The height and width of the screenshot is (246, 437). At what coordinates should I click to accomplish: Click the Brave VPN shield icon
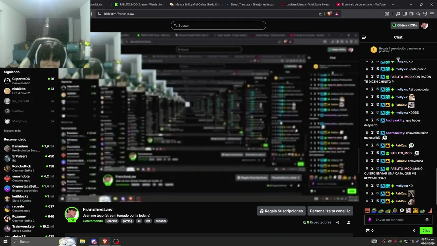point(425,14)
